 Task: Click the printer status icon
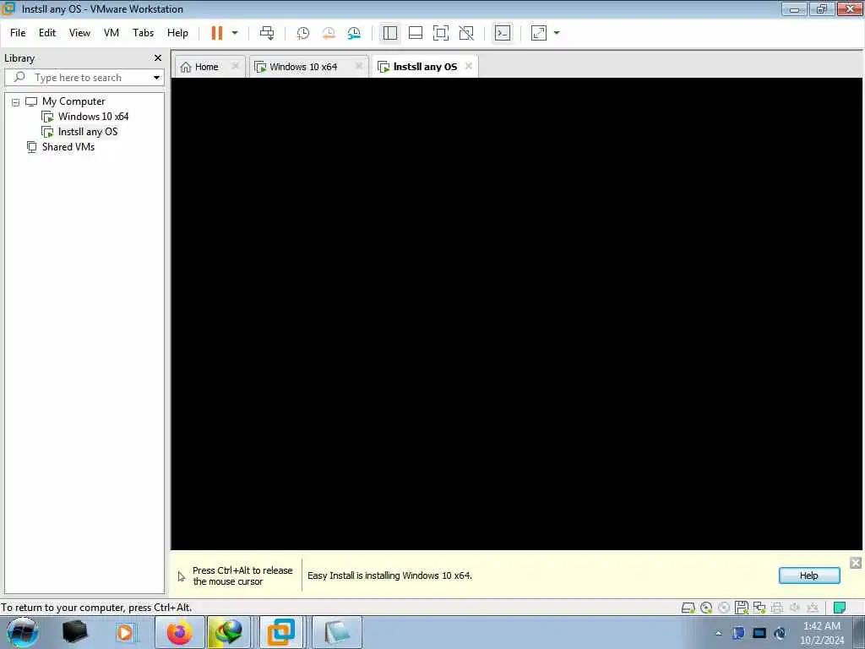[x=777, y=608]
